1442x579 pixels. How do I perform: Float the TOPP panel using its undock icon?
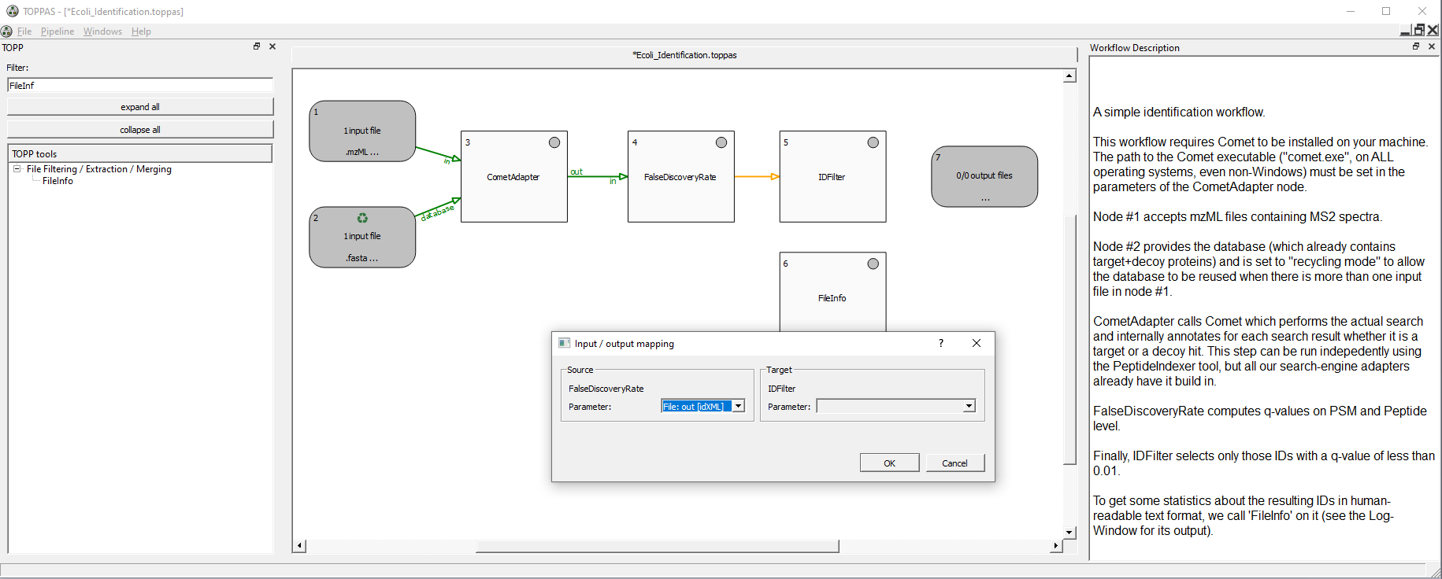tap(257, 46)
